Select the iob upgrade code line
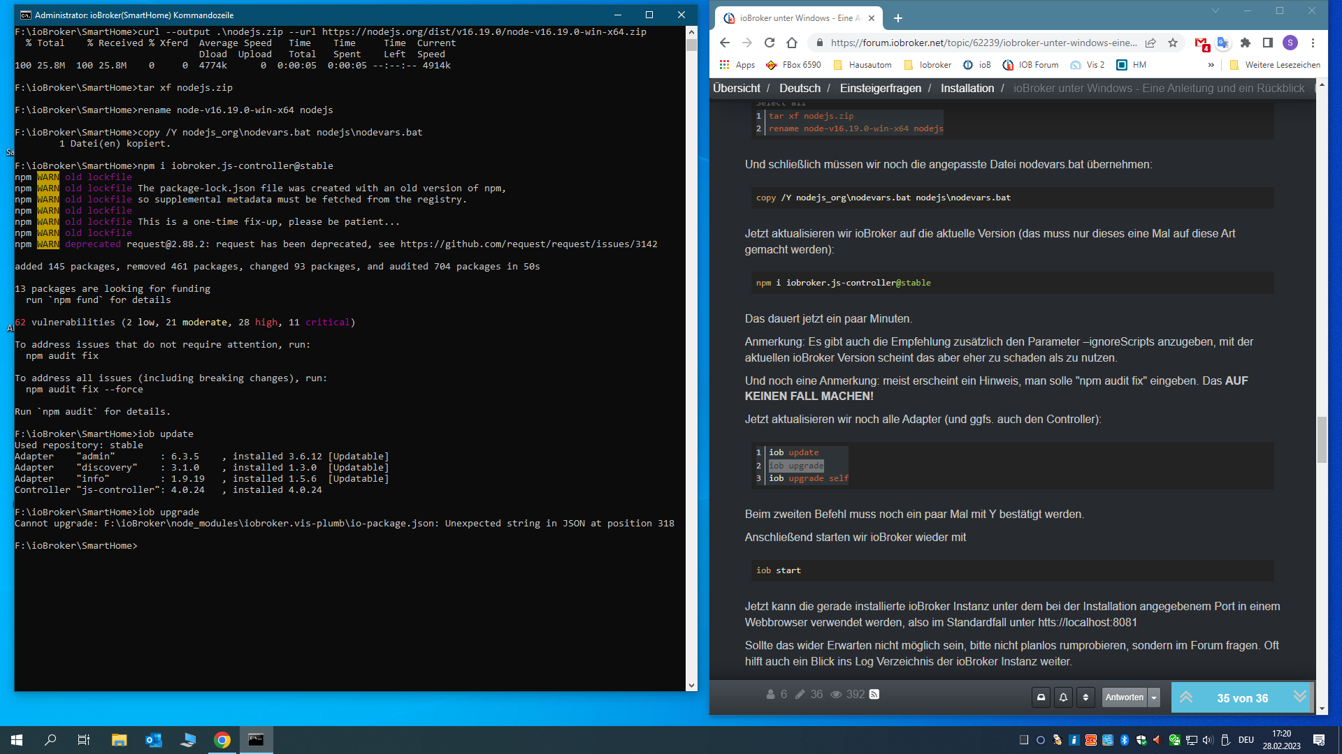The height and width of the screenshot is (754, 1342). click(x=796, y=466)
